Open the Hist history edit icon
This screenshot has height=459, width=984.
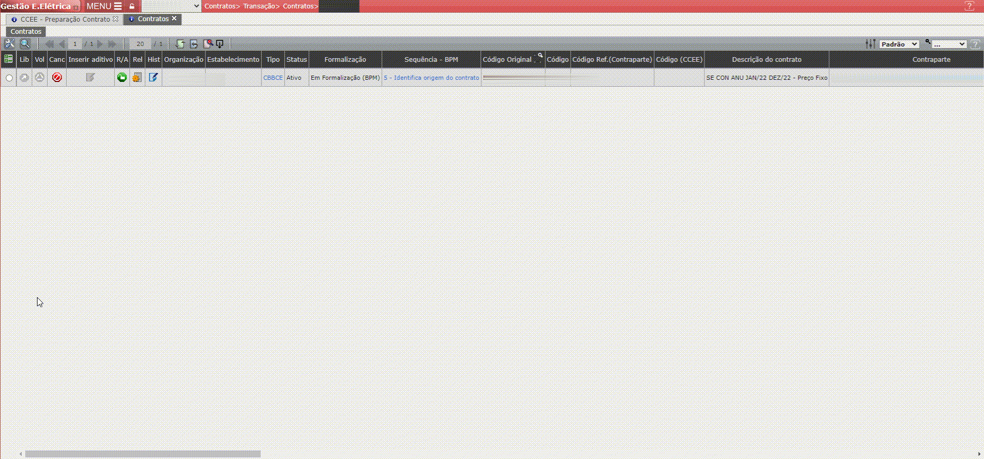coord(153,78)
